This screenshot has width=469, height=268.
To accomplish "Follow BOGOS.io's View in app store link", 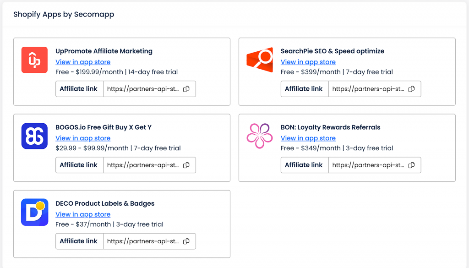I will pos(83,138).
